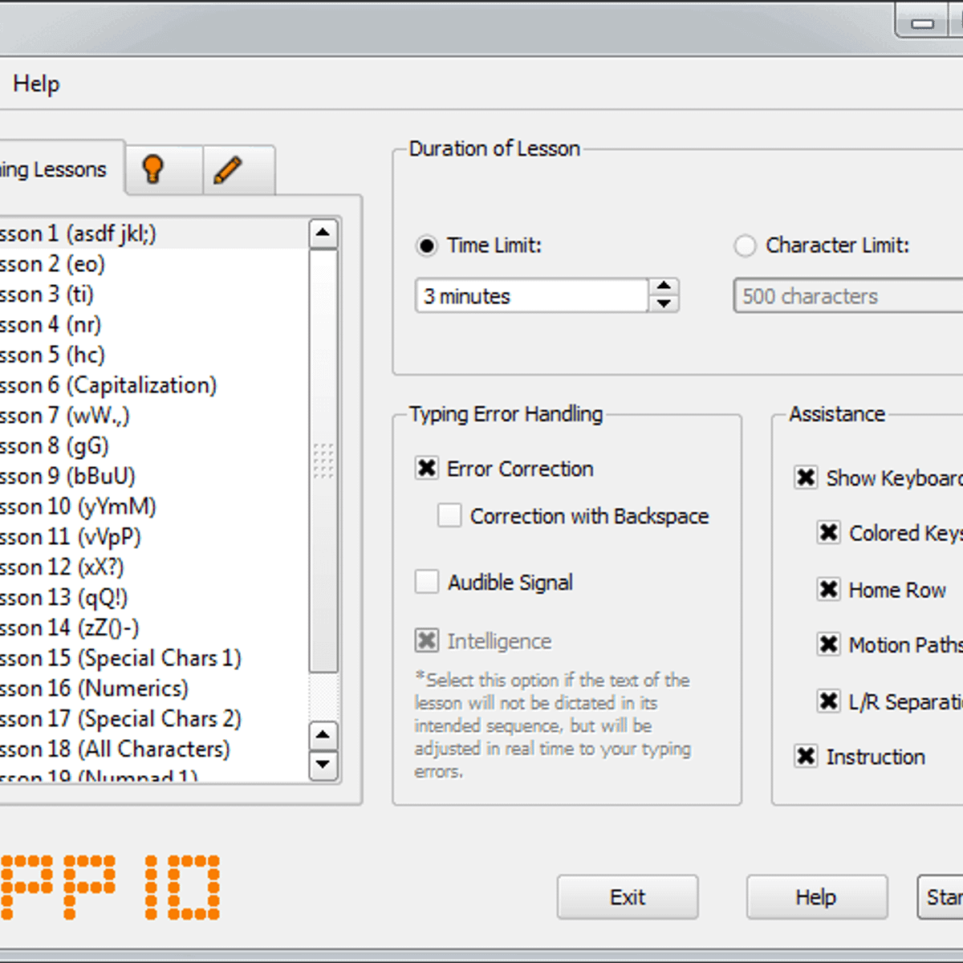Increase the time limit with the up stepper
This screenshot has height=963, width=963.
pyautogui.click(x=664, y=287)
